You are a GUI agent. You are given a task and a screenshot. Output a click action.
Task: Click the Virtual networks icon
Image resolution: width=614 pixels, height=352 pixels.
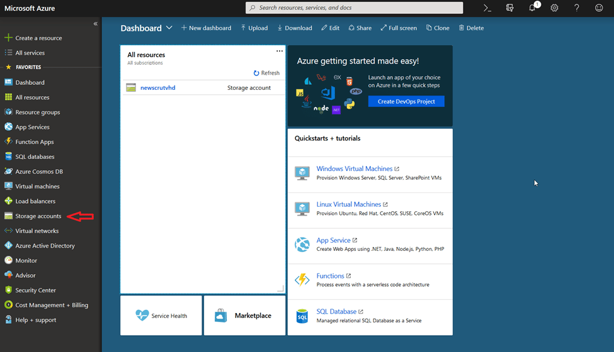[x=8, y=231]
